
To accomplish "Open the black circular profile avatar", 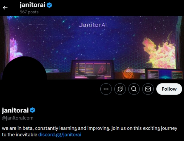I will click(24, 78).
